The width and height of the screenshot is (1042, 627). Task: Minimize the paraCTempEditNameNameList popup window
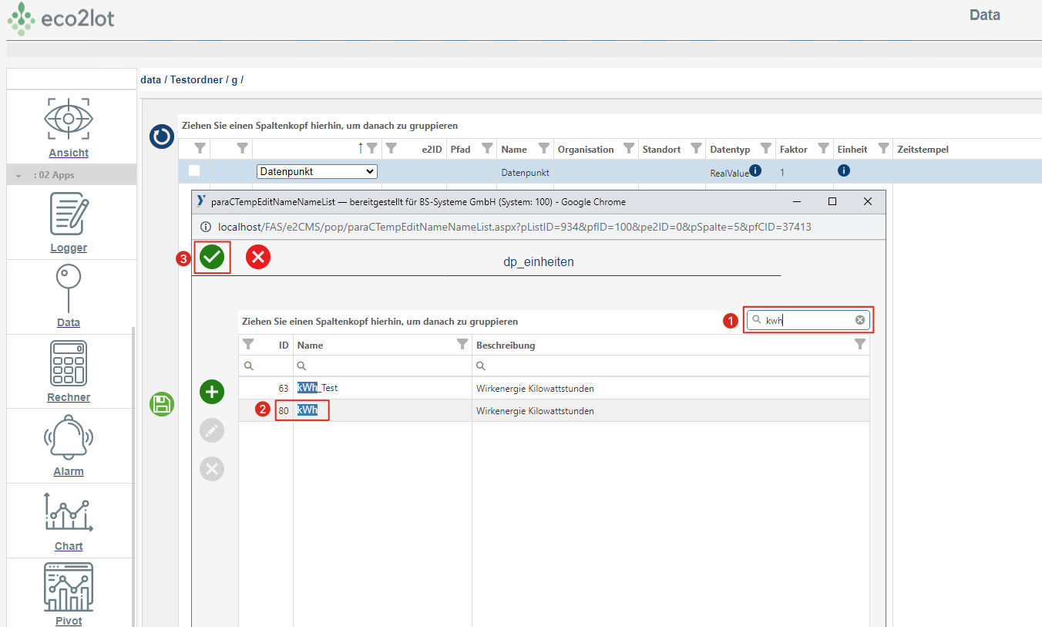[796, 201]
